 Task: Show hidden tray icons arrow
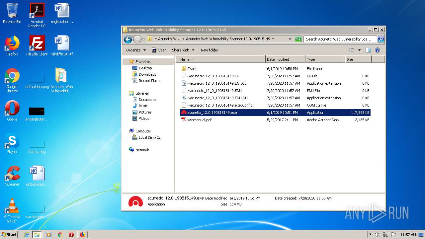(370, 235)
